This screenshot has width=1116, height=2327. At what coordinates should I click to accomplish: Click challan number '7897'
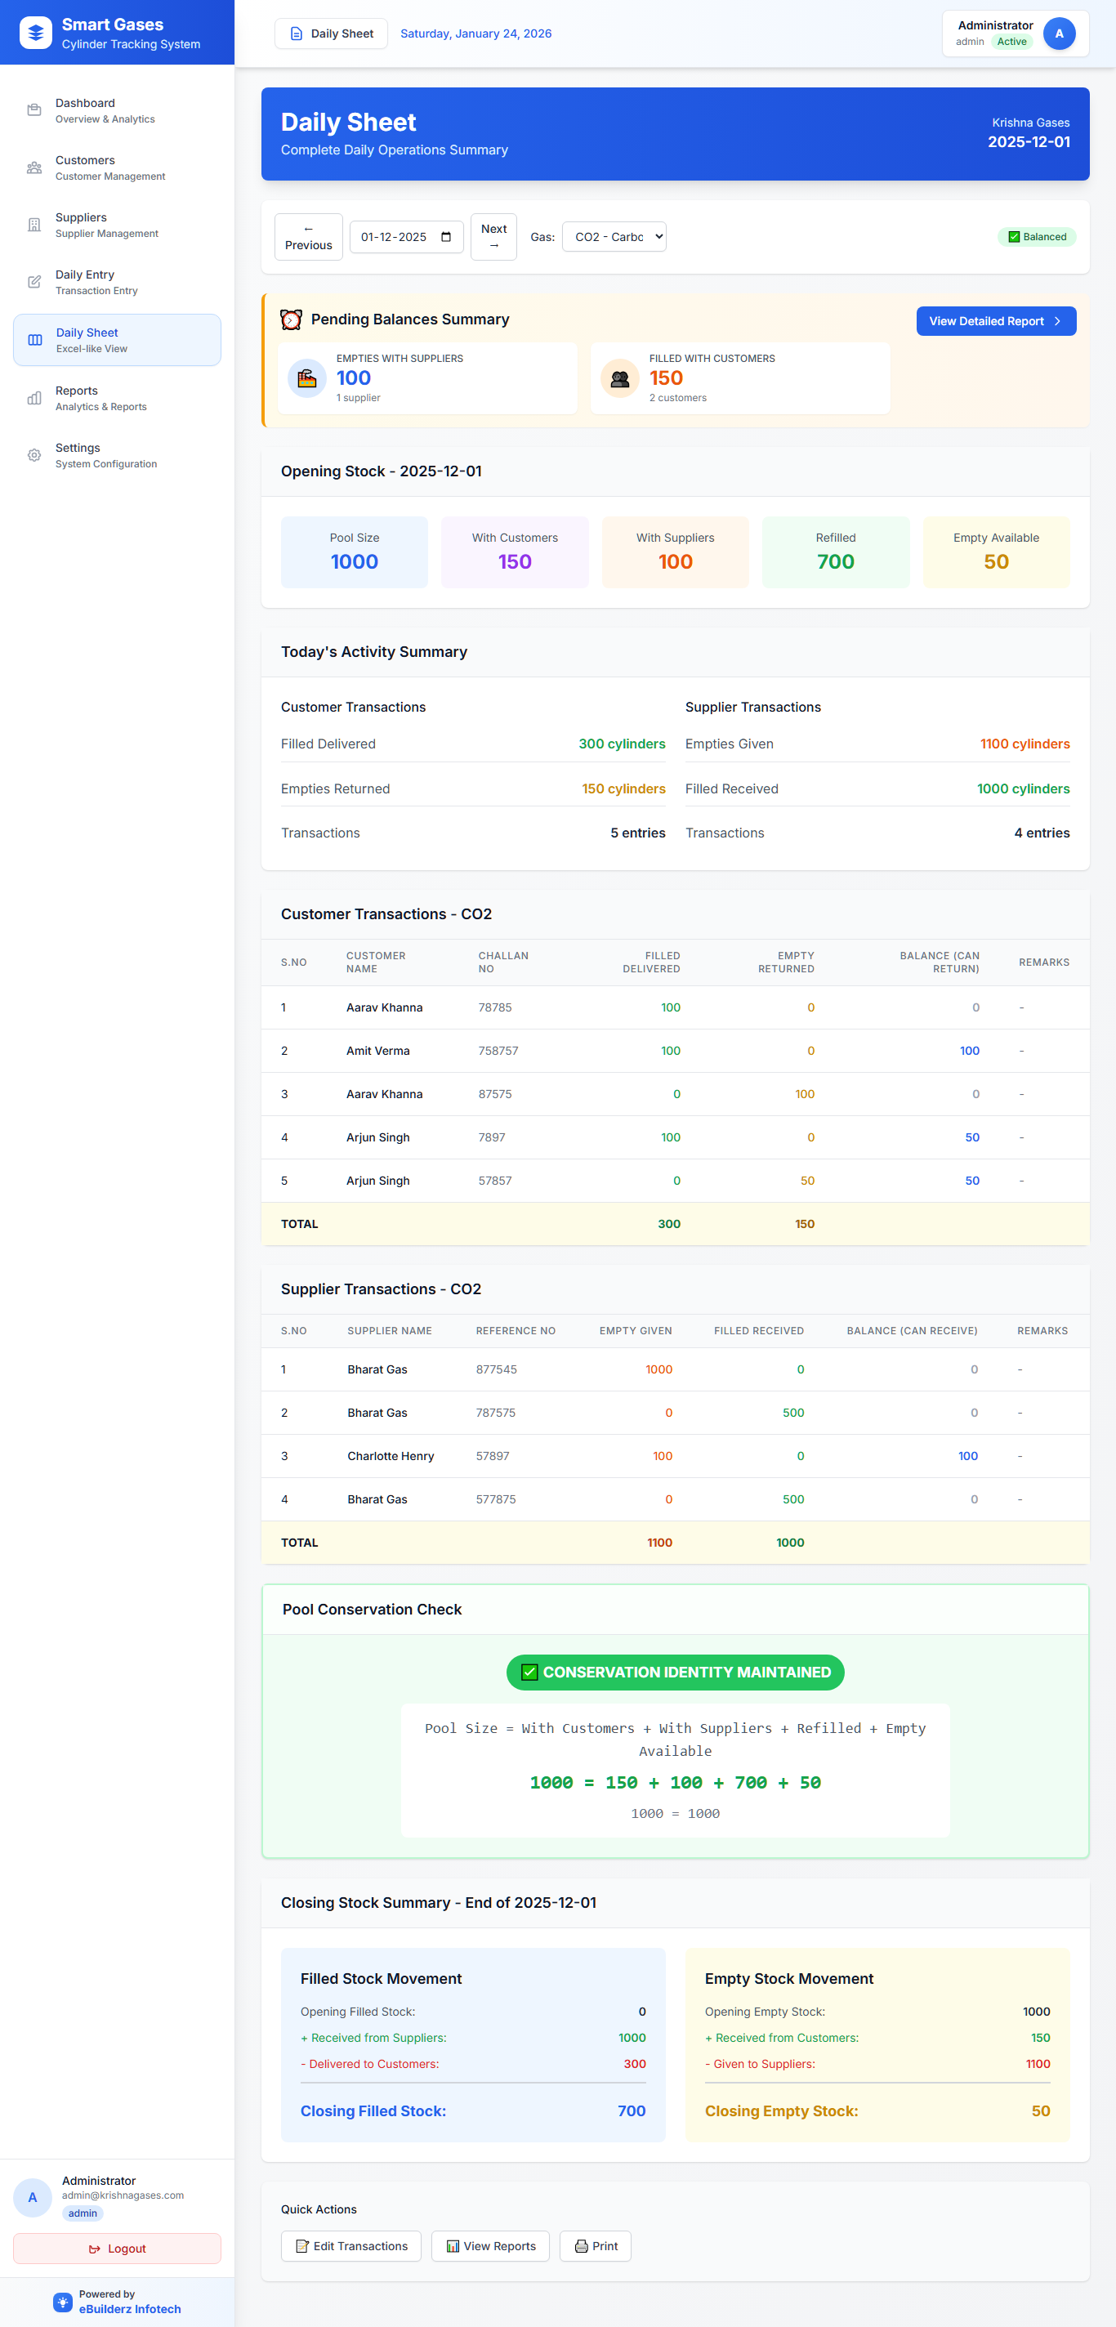click(492, 1137)
